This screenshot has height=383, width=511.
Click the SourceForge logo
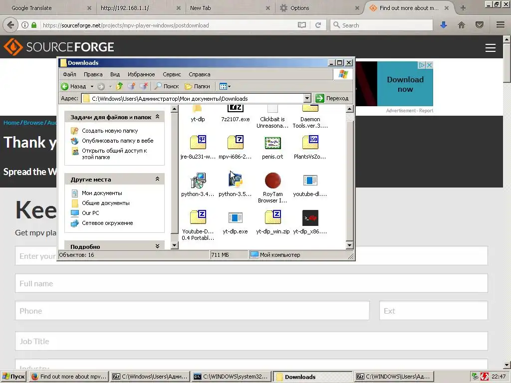coord(59,47)
